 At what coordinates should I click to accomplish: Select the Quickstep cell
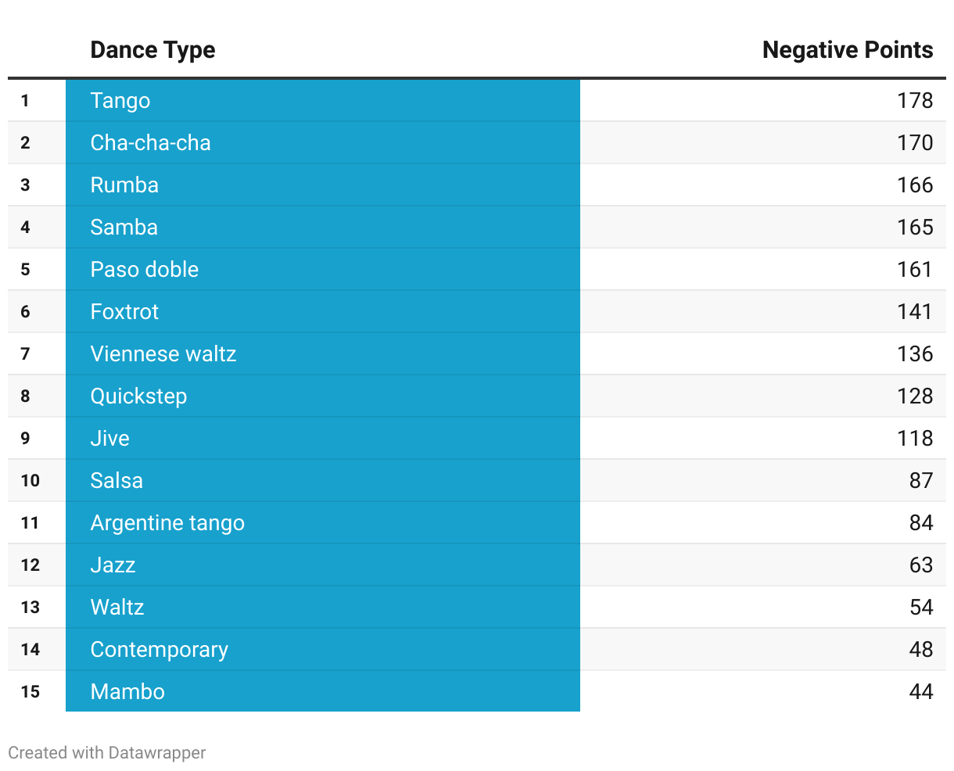click(138, 396)
